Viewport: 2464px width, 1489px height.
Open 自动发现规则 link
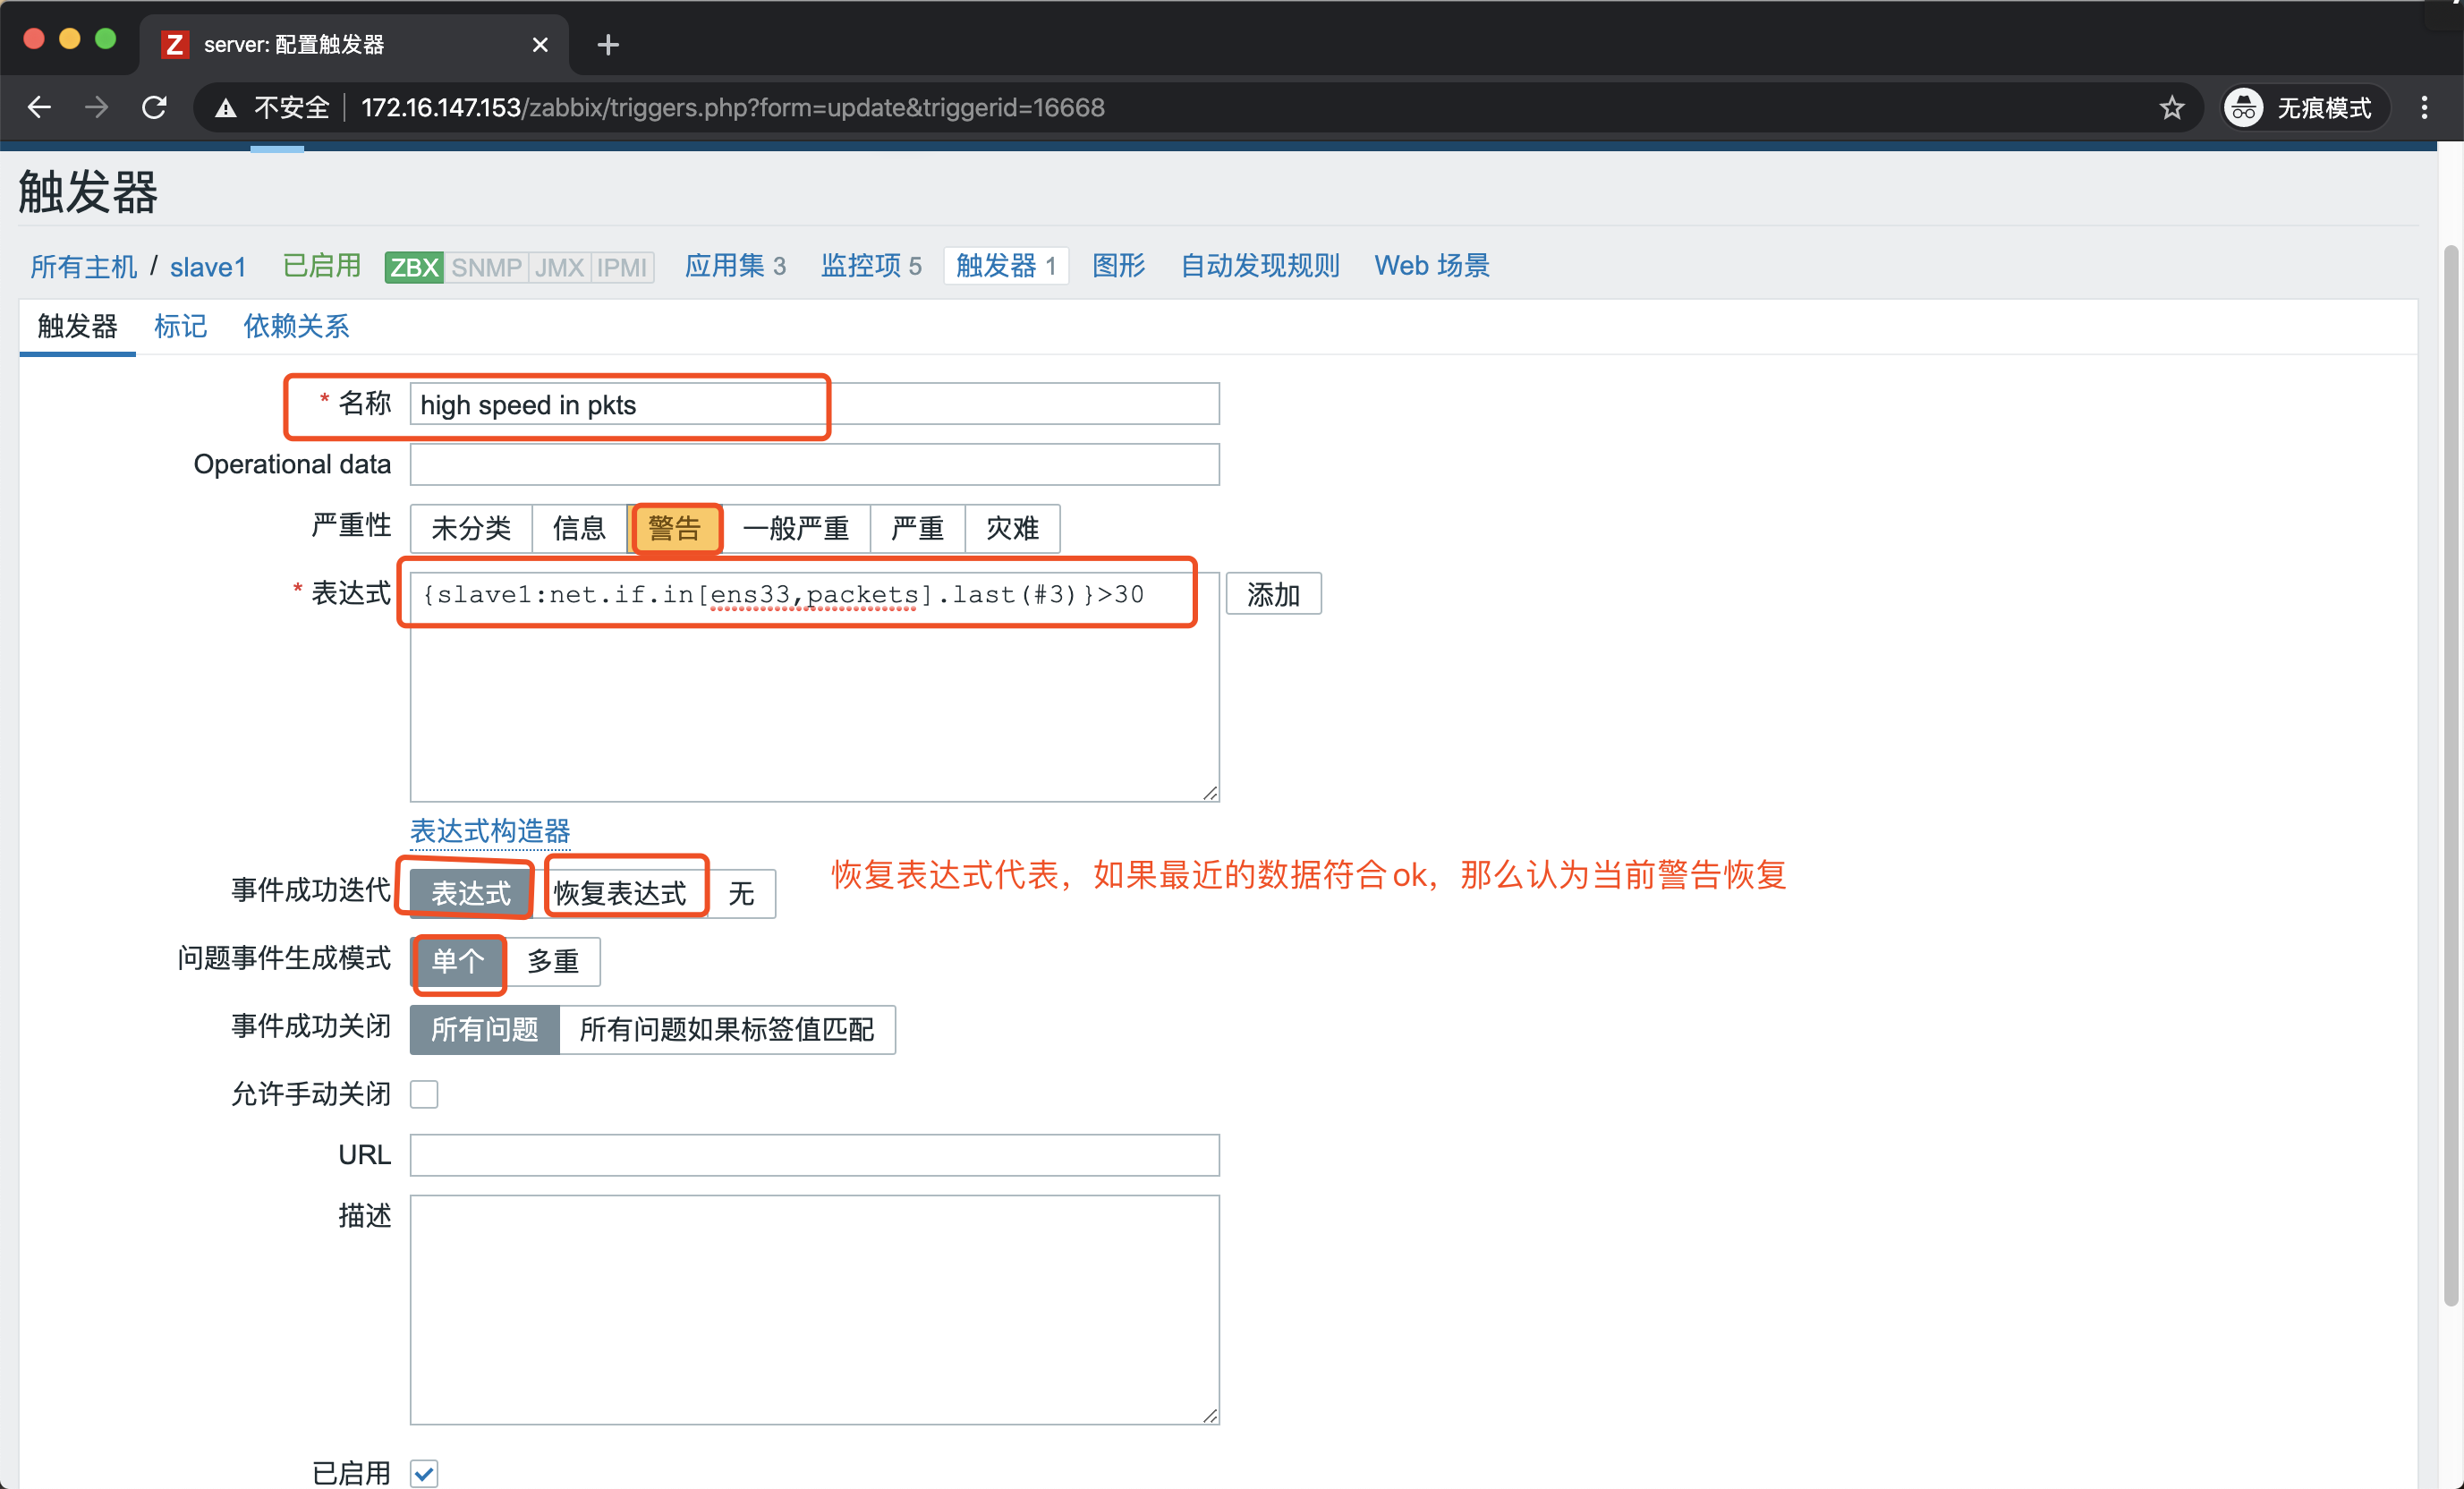1260,266
